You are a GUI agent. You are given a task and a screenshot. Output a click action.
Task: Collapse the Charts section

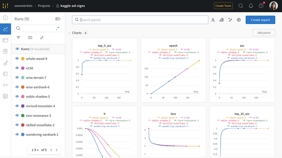coord(69,33)
